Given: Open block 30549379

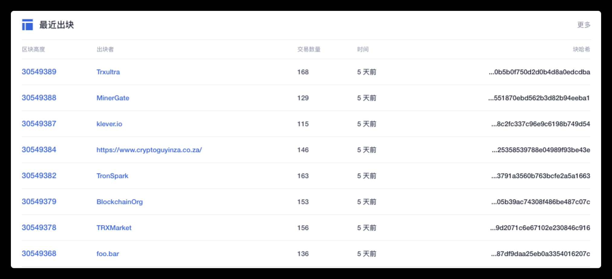Looking at the screenshot, I should [x=39, y=202].
